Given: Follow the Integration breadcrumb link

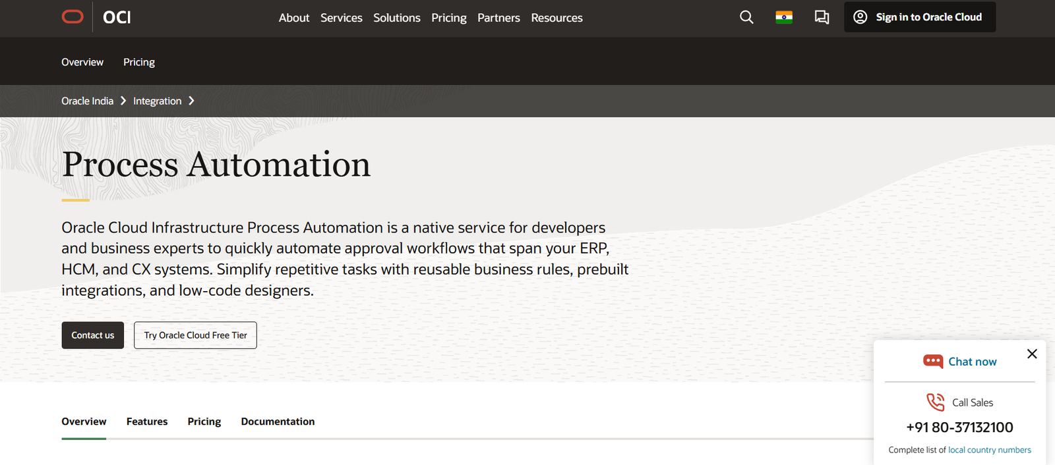Looking at the screenshot, I should [157, 101].
